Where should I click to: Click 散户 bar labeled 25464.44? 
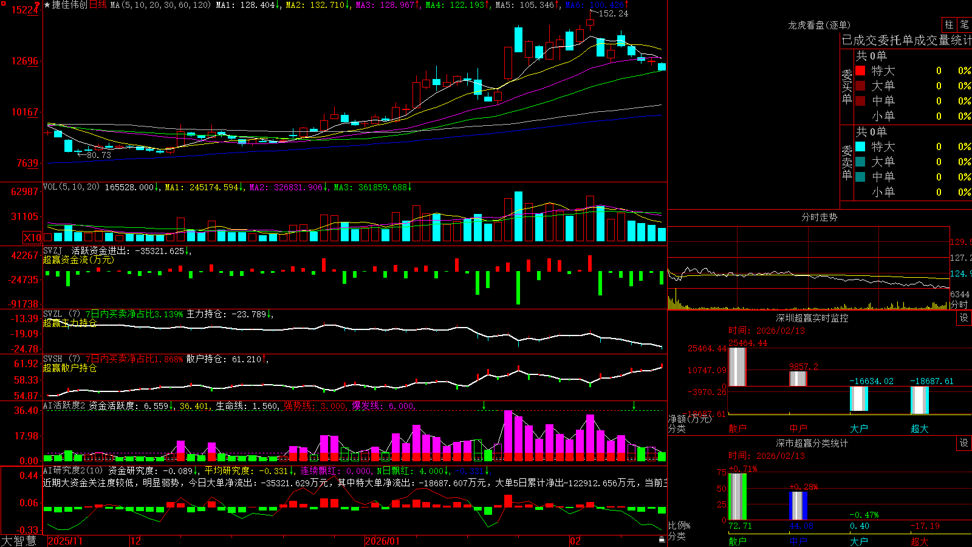click(x=737, y=366)
